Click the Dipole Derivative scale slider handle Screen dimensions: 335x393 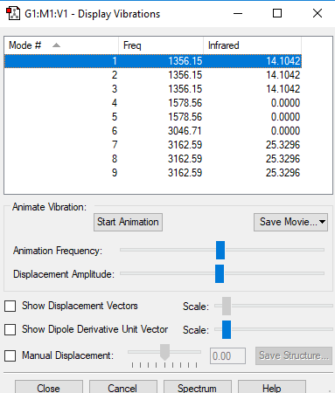[x=227, y=329]
